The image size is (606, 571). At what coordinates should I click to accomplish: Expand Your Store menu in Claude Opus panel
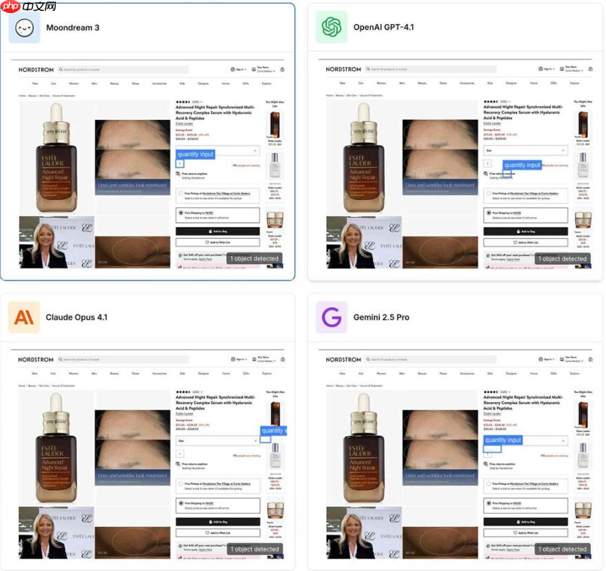pyautogui.click(x=263, y=359)
